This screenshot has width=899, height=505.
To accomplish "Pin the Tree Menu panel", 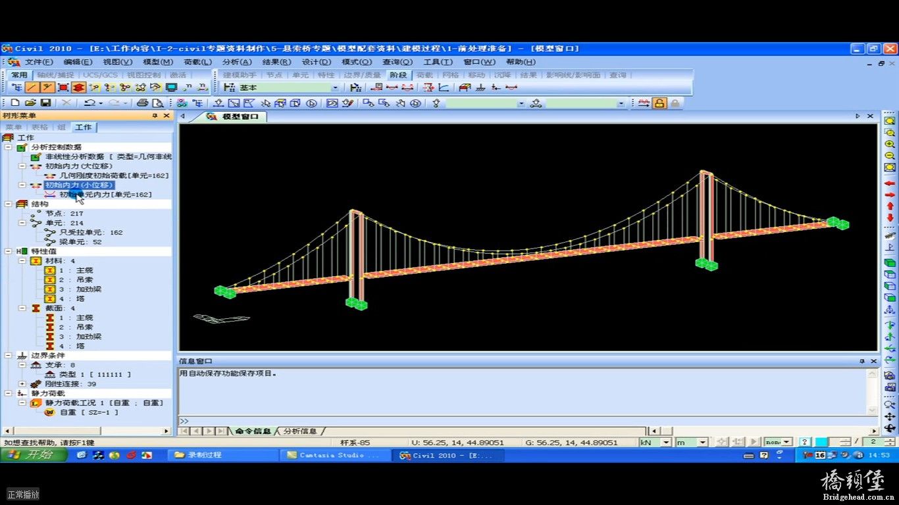I will tap(155, 116).
